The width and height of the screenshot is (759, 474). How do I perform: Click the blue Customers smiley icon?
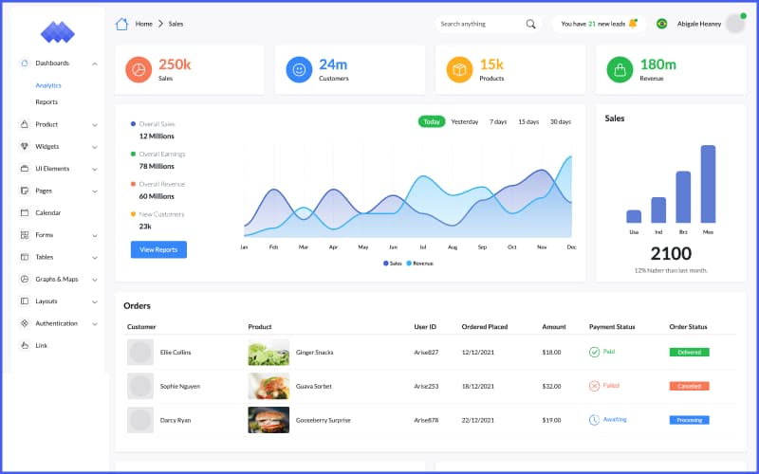299,69
